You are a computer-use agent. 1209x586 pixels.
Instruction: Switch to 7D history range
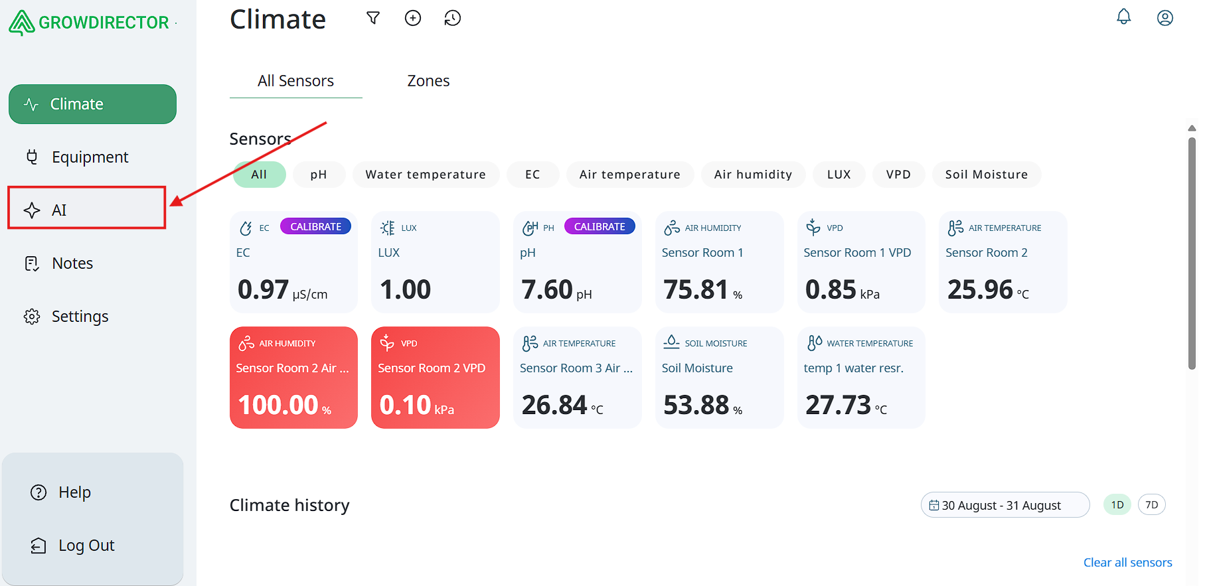1151,504
